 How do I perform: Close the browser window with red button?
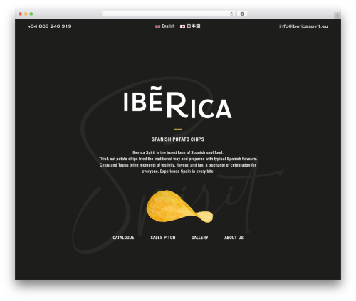click(x=21, y=14)
